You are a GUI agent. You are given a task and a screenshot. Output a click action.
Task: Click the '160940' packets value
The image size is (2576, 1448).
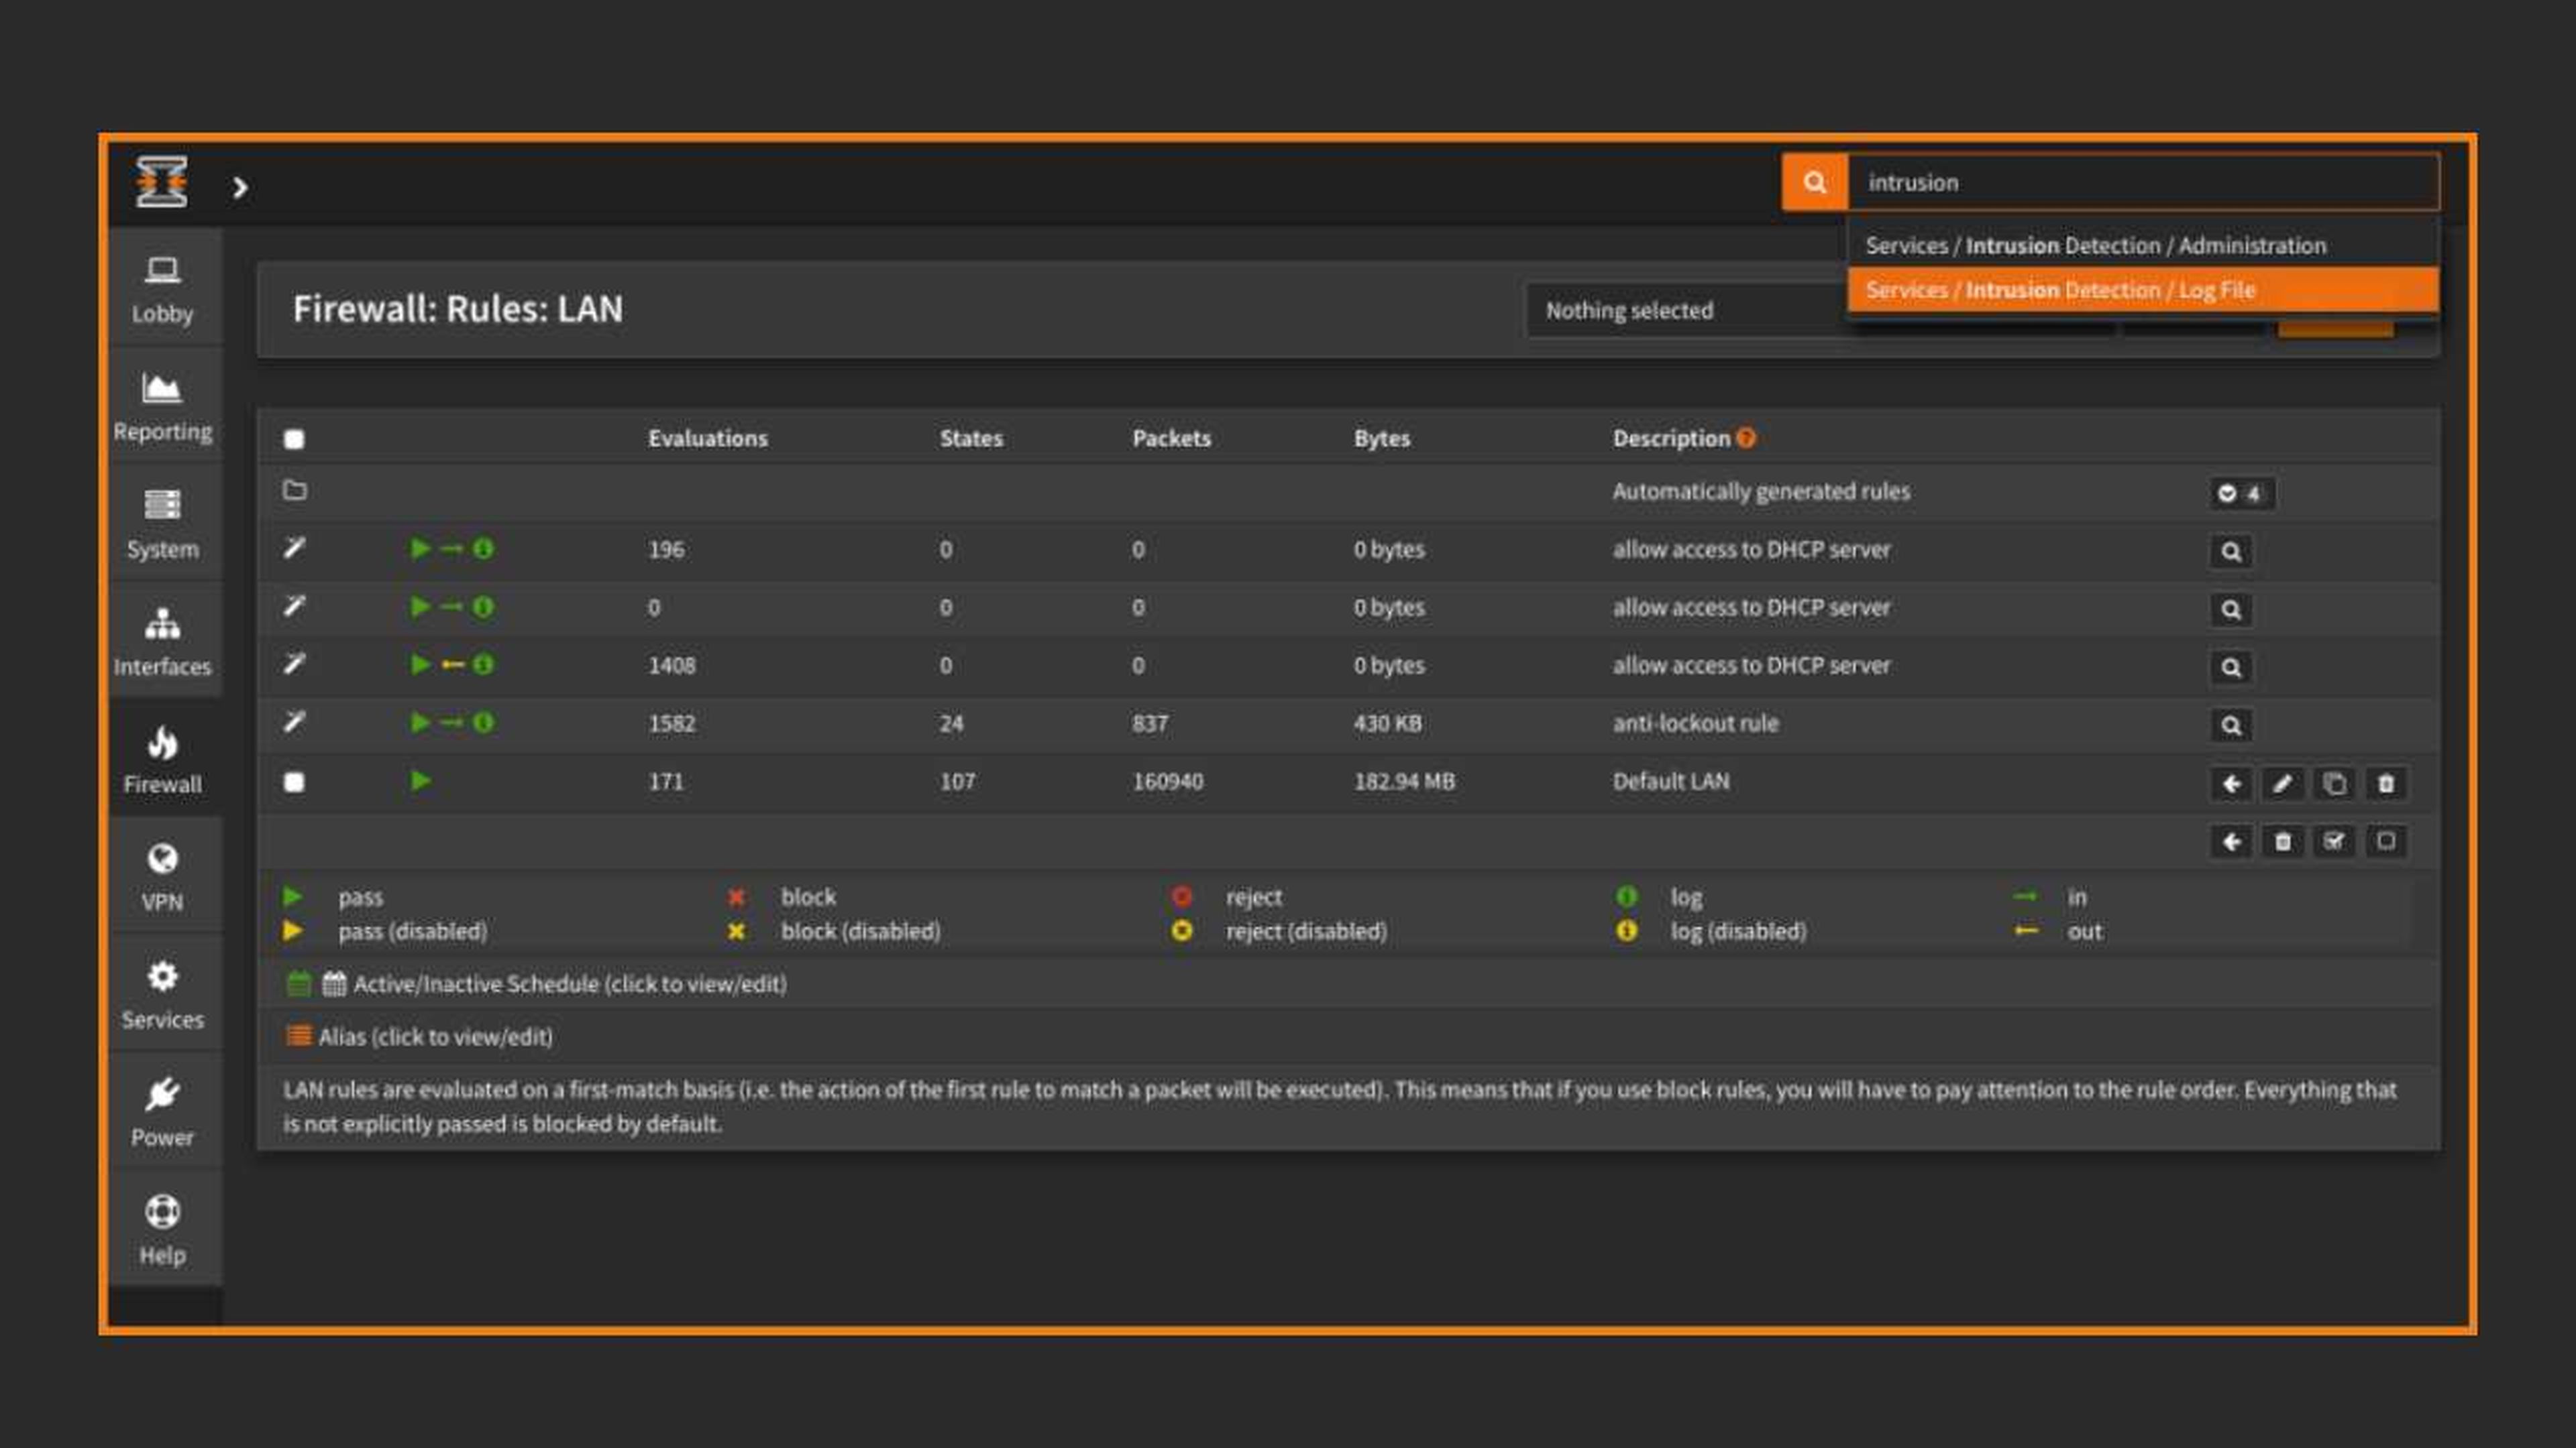click(x=1167, y=780)
